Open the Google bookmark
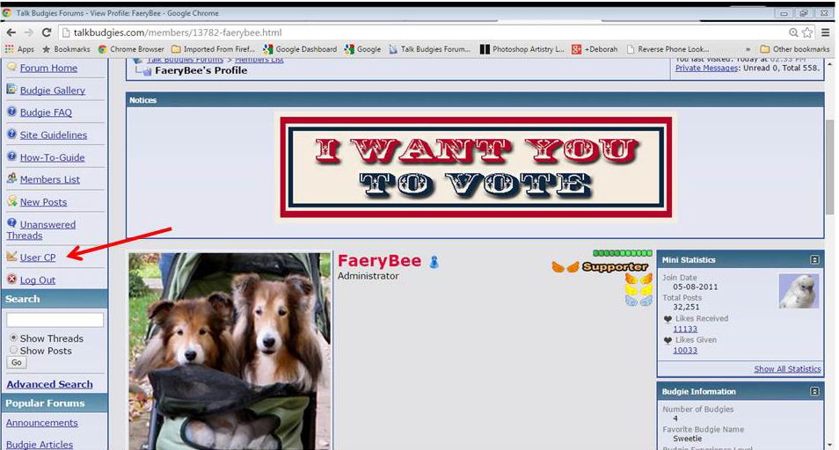Screen dimensions: 839x450 (363, 49)
